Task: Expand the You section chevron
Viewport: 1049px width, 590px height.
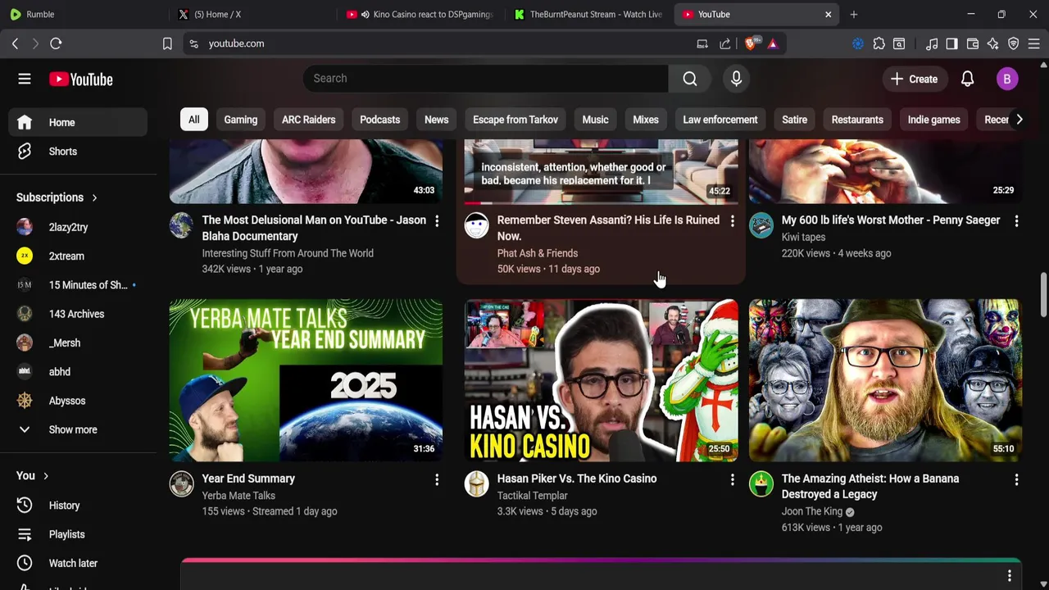Action: (x=46, y=476)
